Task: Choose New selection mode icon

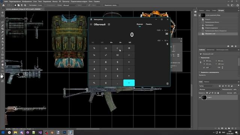Action: 15,5
